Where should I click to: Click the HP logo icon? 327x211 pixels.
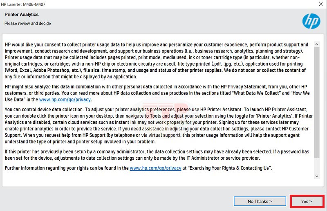(311, 21)
